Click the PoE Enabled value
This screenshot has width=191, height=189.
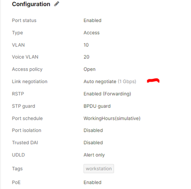(93, 182)
